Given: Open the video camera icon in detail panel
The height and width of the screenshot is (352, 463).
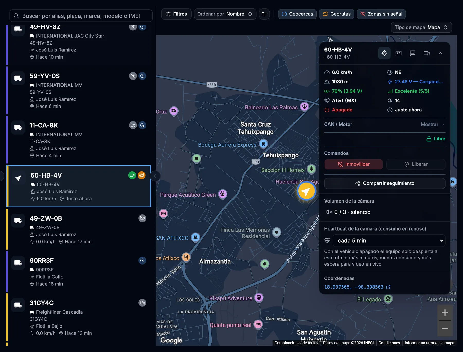Looking at the screenshot, I should coord(426,53).
